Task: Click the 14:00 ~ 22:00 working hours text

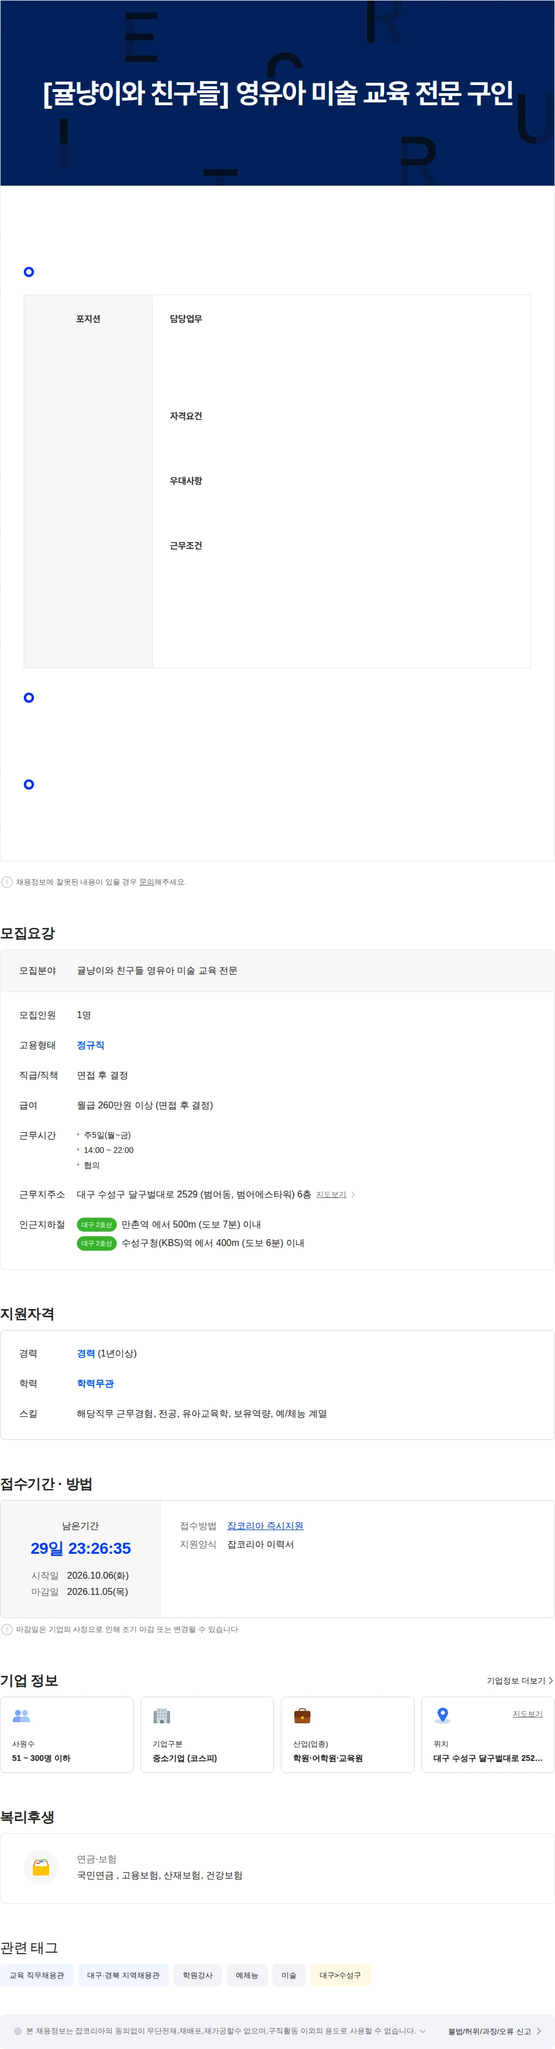Action: pos(108,1150)
